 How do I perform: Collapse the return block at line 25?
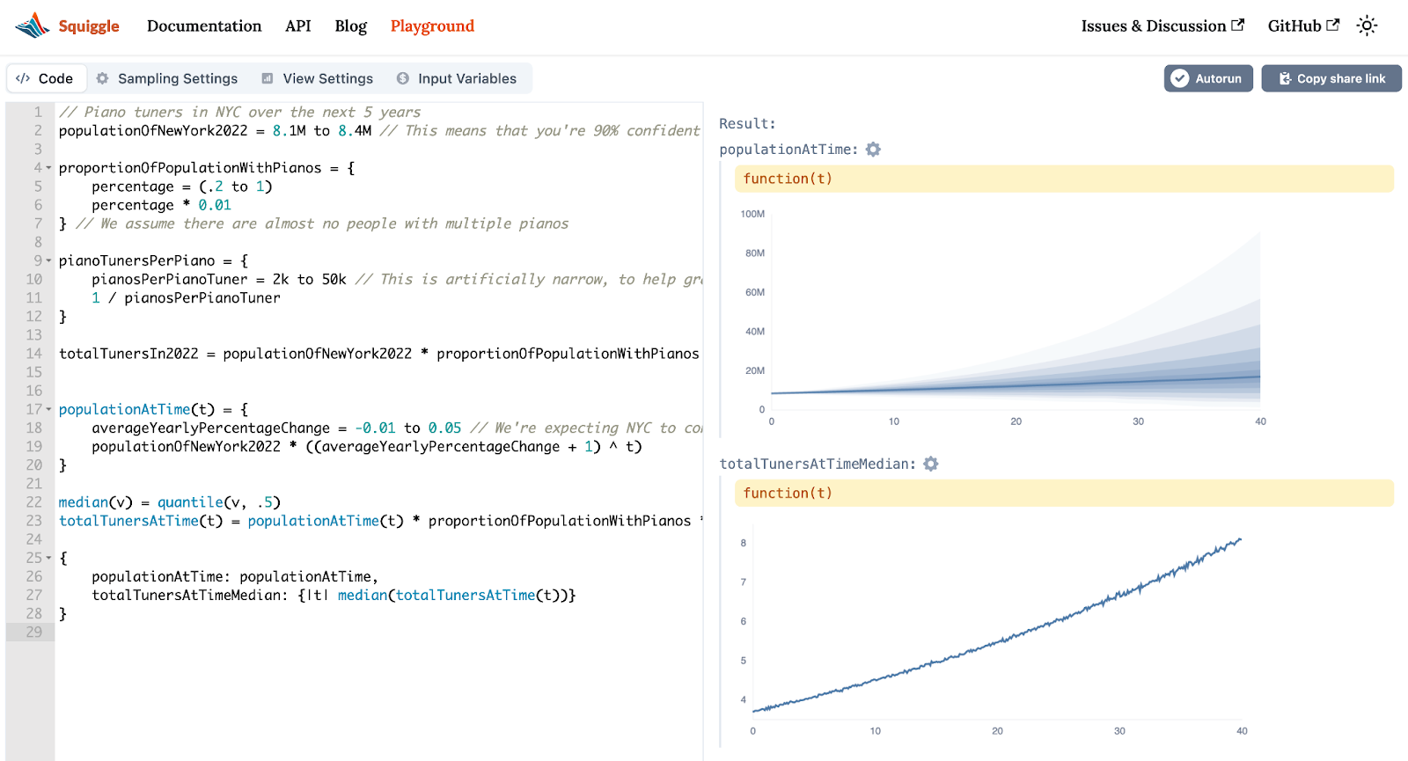point(48,559)
